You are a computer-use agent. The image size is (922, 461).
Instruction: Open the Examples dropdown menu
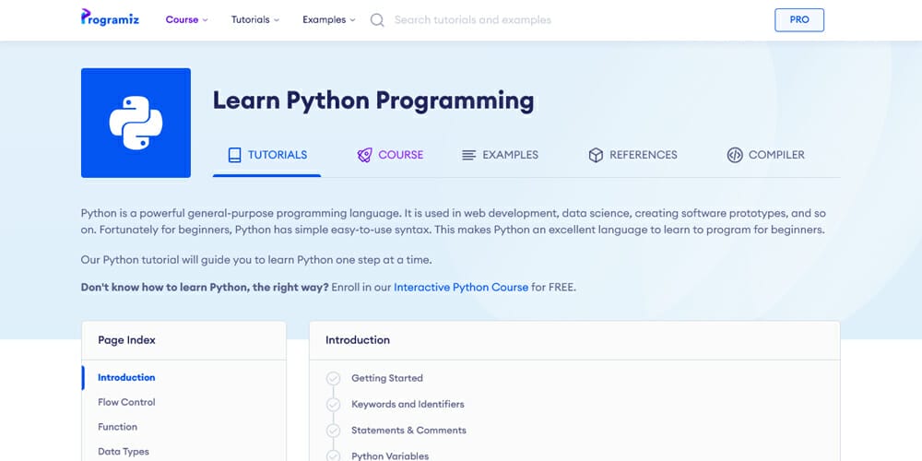329,19
